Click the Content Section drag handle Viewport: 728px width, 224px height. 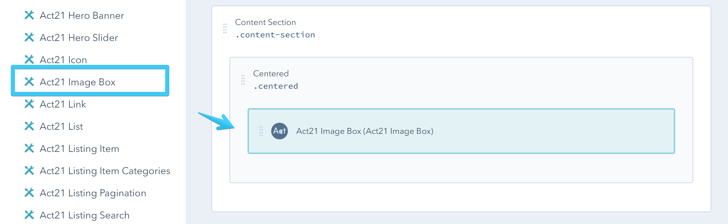[224, 28]
